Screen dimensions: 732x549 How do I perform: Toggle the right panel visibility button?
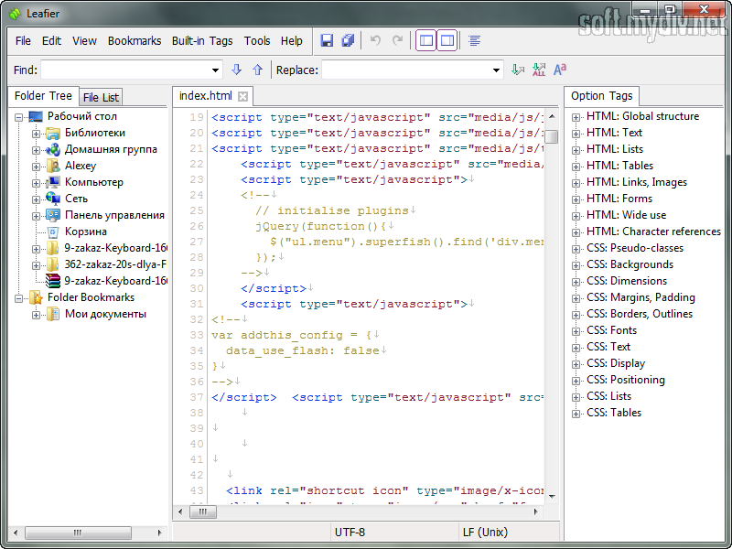(447, 40)
